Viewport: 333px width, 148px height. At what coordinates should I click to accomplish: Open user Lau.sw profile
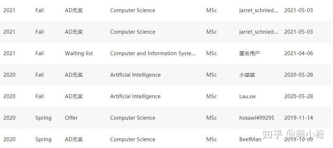[247, 96]
